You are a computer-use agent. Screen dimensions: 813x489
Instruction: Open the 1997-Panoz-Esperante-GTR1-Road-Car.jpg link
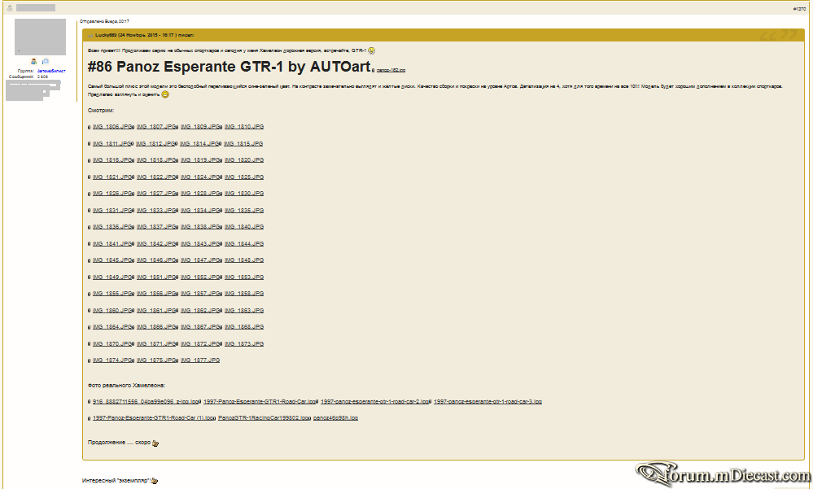[260, 401]
